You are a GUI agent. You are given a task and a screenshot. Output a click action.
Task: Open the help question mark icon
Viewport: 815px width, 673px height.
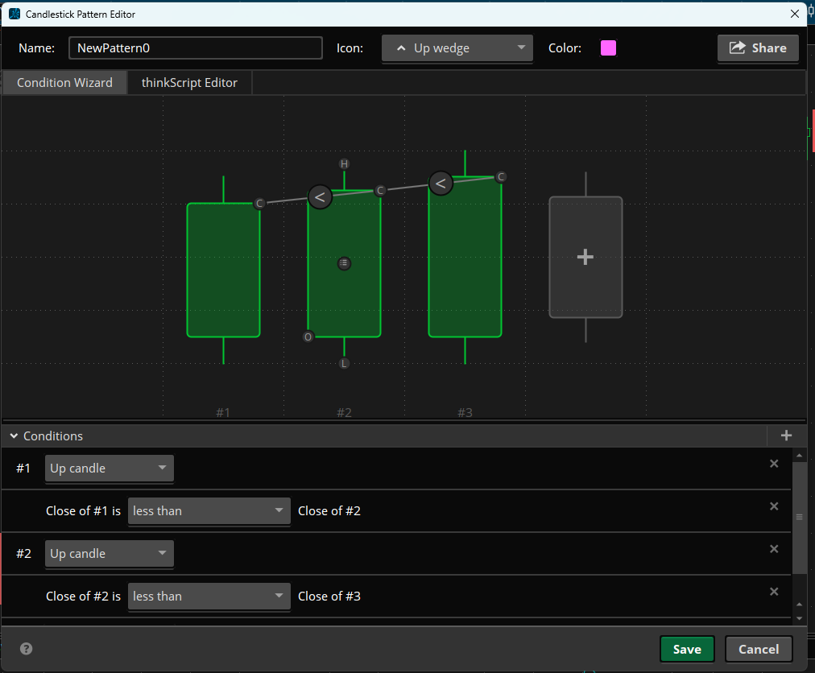(x=27, y=649)
